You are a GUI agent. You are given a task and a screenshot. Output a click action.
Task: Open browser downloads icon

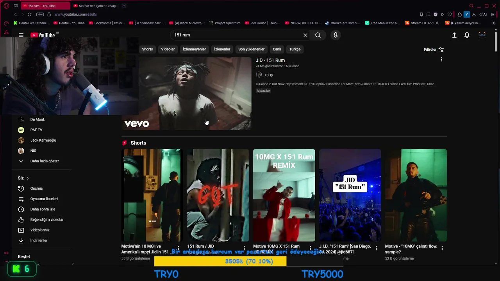tap(473, 14)
